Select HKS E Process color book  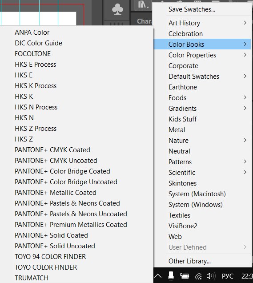(76, 64)
